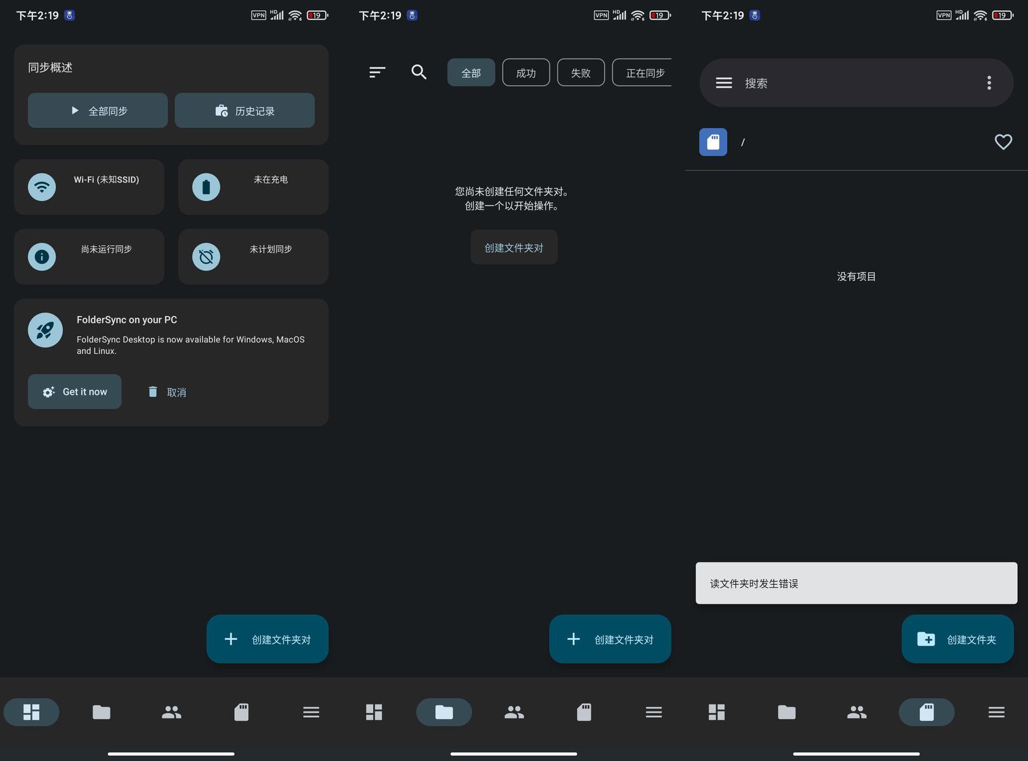
Task: Select the 正在同步 filter chip
Action: tap(642, 72)
